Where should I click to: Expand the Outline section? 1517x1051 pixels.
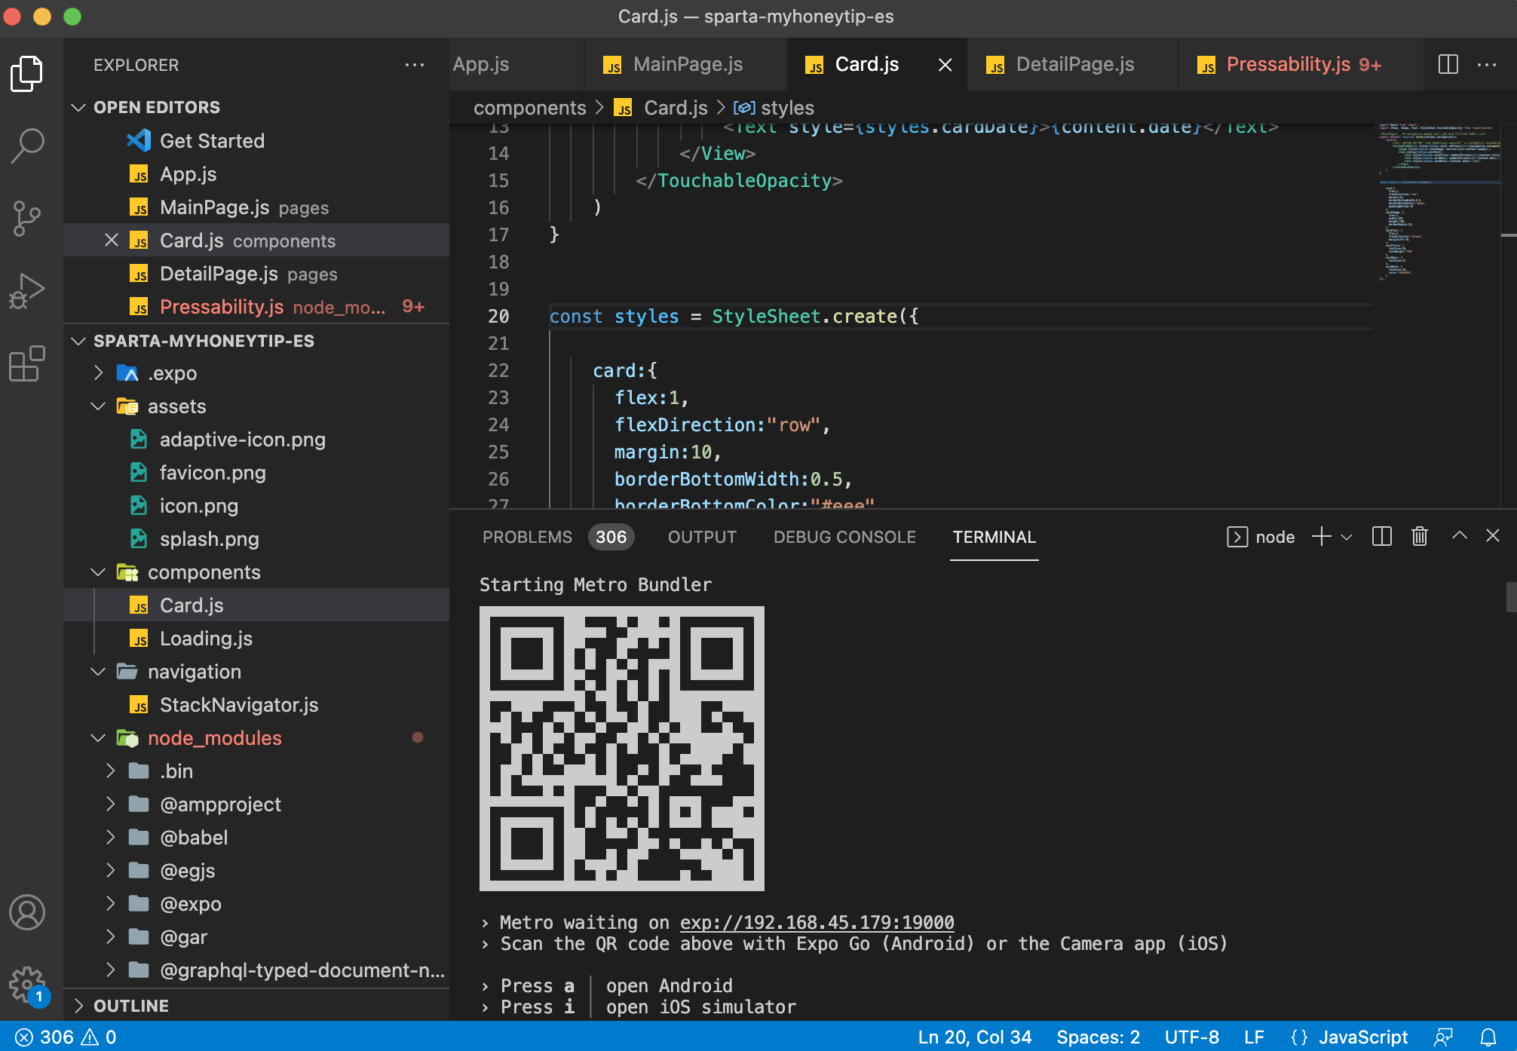78,1006
